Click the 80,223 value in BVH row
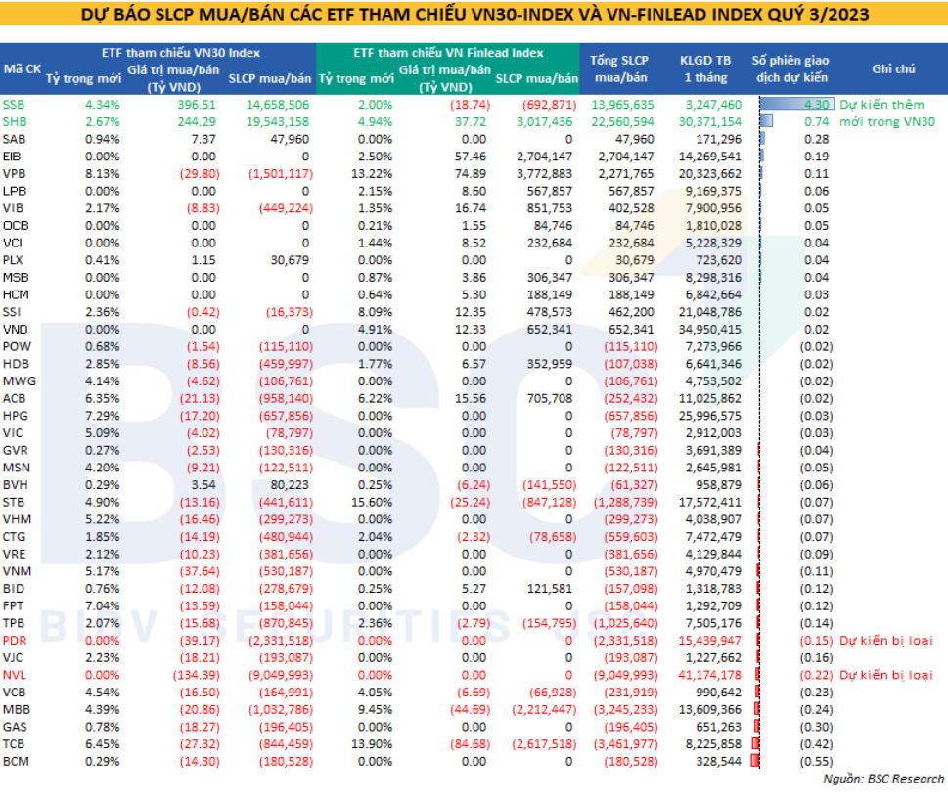This screenshot has width=948, height=805. (290, 485)
